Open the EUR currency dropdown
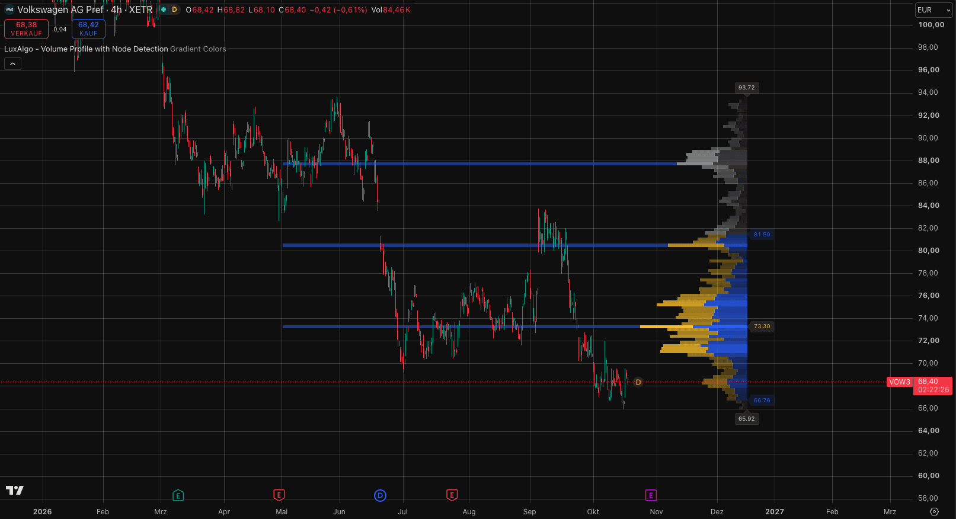Screen dimensions: 956x519 tap(933, 10)
